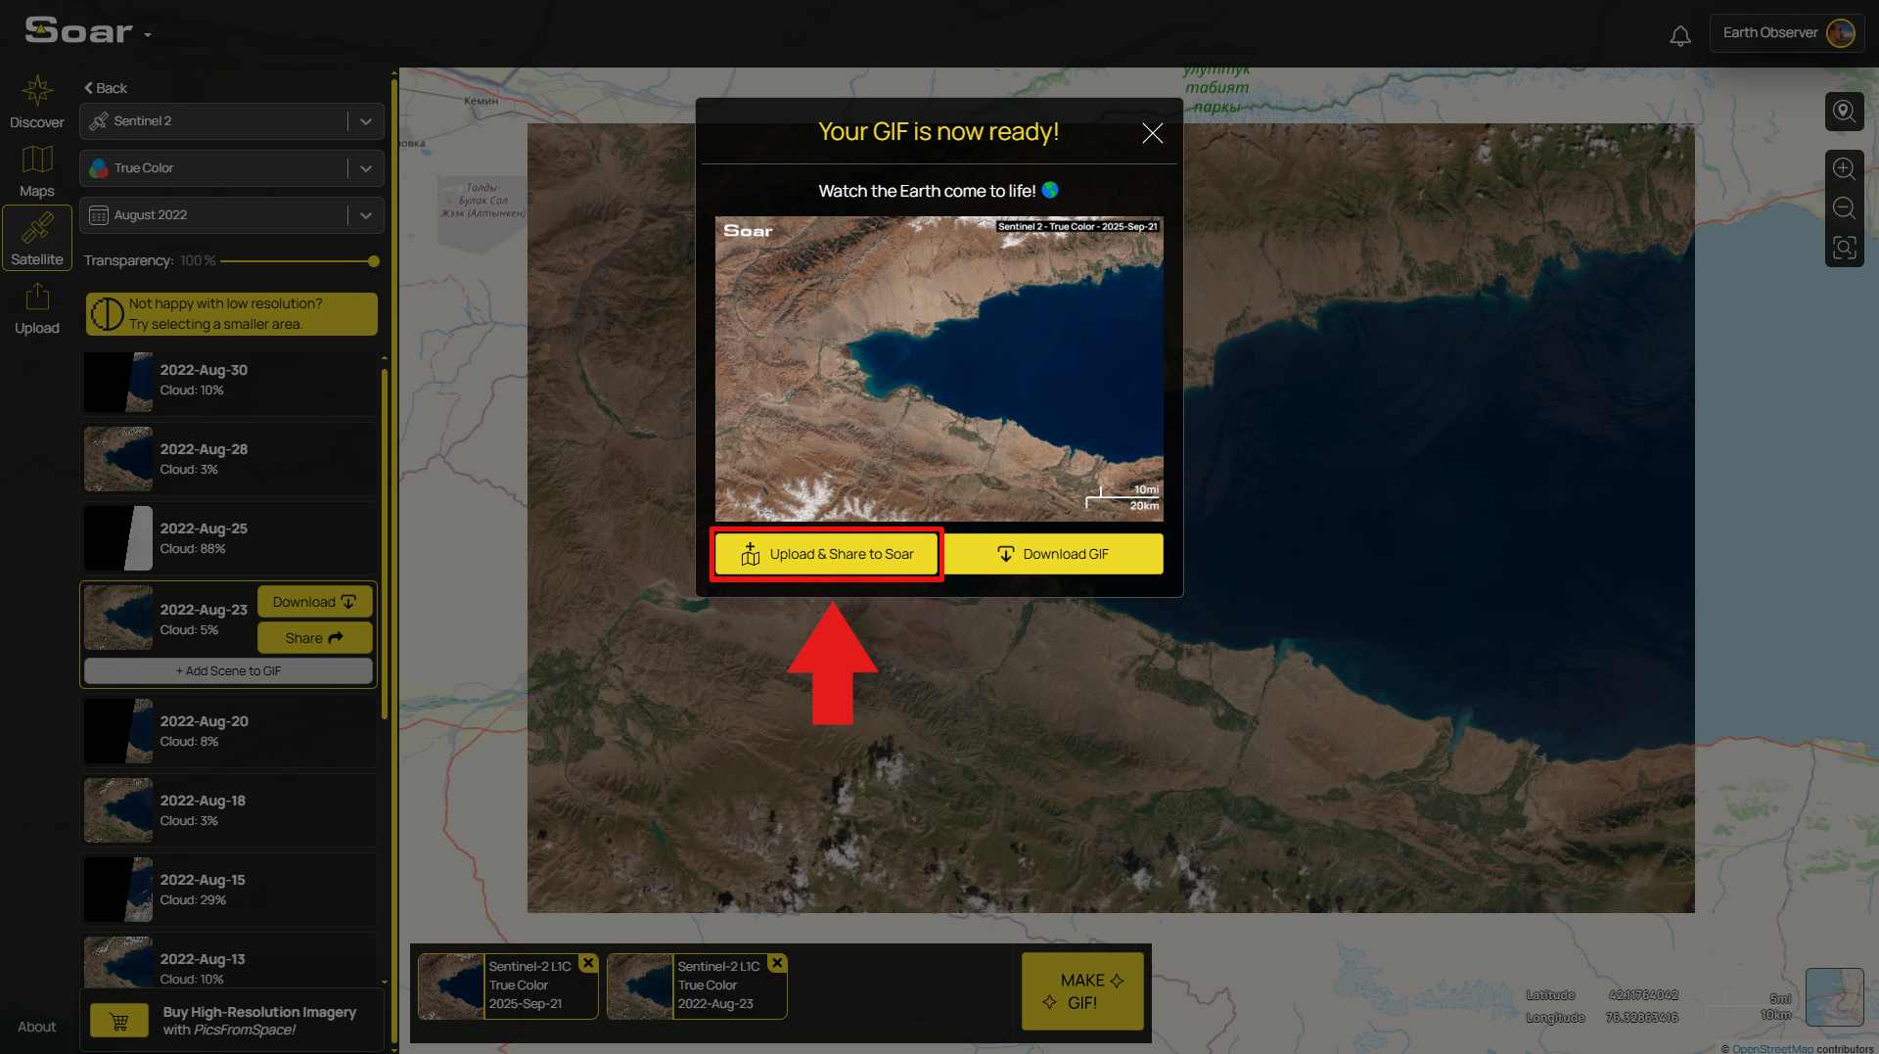
Task: Share the 2022-Aug-23 scene
Action: tap(315, 638)
